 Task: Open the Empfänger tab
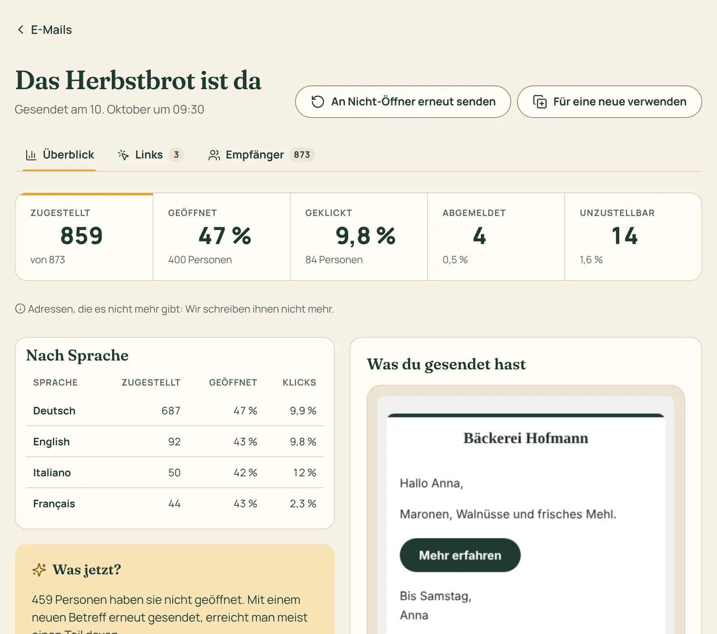tap(261, 155)
